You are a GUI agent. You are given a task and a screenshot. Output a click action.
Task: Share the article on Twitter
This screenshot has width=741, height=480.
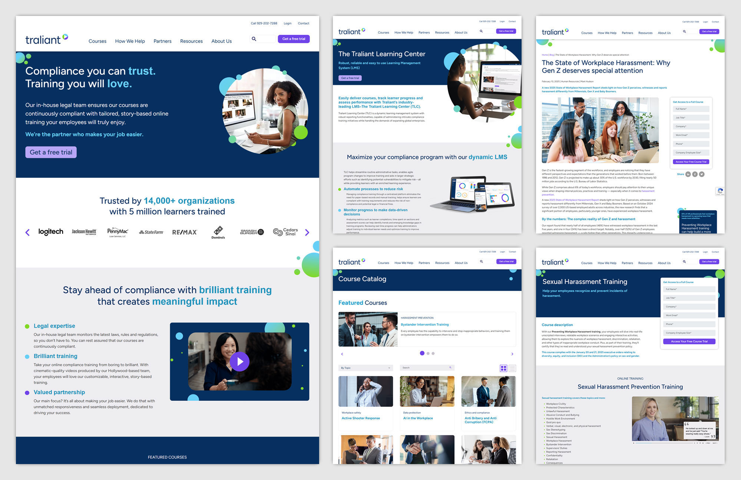(702, 174)
